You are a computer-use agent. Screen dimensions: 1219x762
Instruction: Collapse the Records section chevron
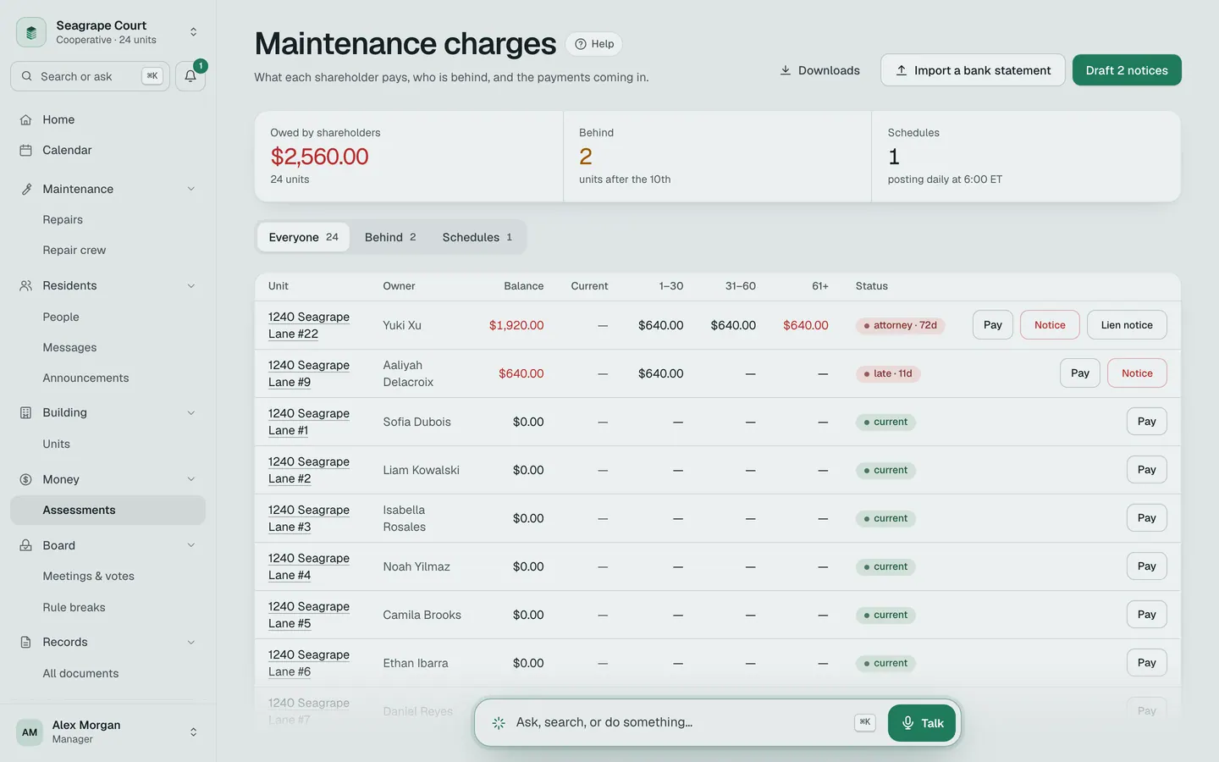coord(191,642)
